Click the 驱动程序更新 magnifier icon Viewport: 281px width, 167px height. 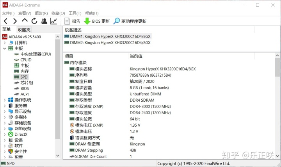(116, 21)
